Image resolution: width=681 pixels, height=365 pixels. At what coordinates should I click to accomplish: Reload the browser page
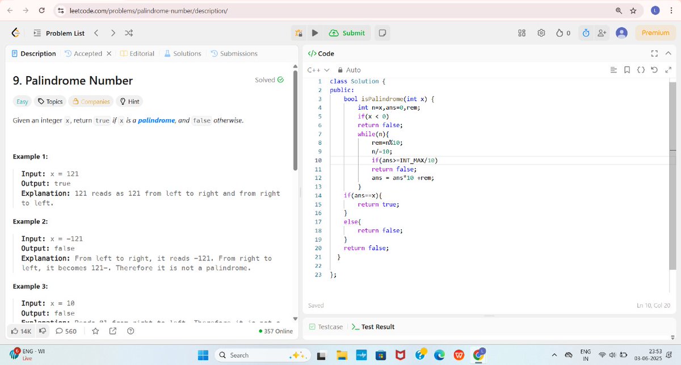click(x=42, y=11)
